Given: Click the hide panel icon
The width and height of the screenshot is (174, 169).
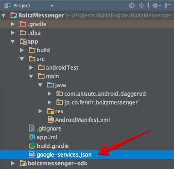Looking at the screenshot, I should coord(168,5).
